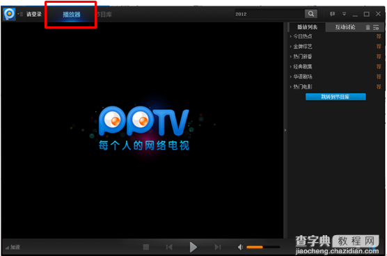Click the search box containing 2012
Image resolution: width=387 pixels, height=256 pixels.
click(269, 14)
